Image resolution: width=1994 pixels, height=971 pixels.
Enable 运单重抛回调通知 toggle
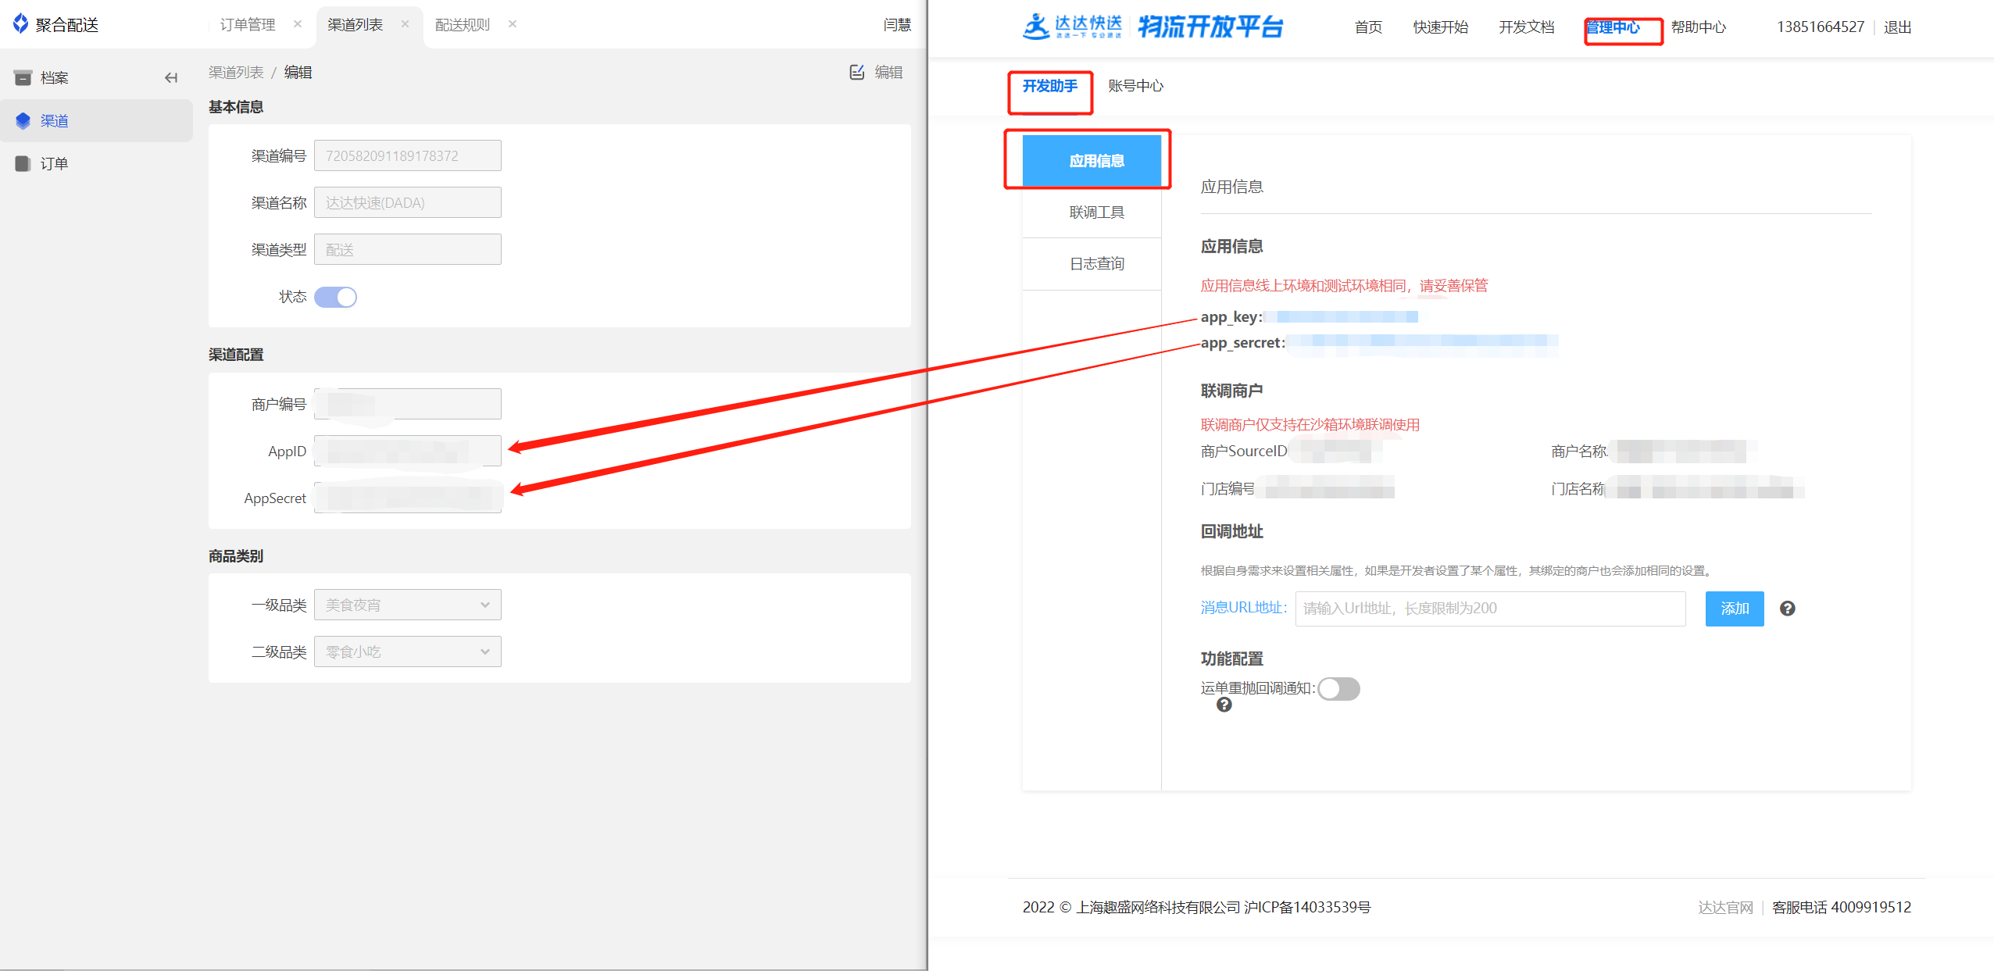pyautogui.click(x=1338, y=688)
